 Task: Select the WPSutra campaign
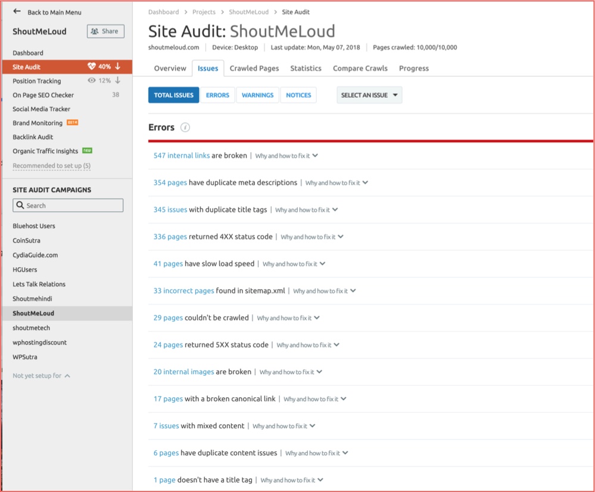(26, 357)
